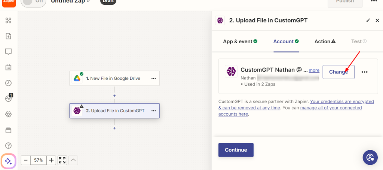Click the 57% zoom level value
Image resolution: width=383 pixels, height=170 pixels.
pos(39,160)
